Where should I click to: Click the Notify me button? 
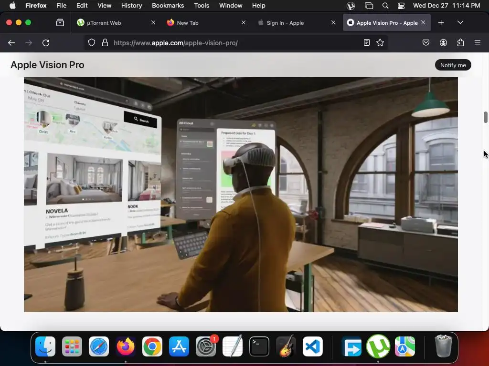pos(453,65)
